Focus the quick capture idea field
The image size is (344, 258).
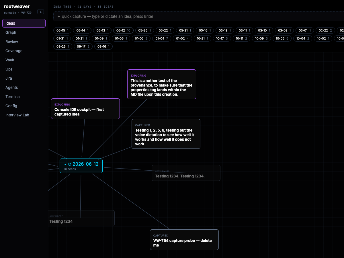[199, 16]
